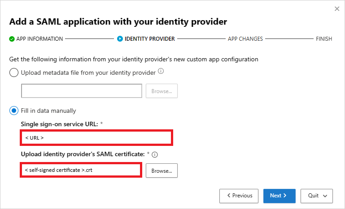The image size is (345, 209).
Task: Focus the Single sign-on service URL field
Action: coord(96,138)
